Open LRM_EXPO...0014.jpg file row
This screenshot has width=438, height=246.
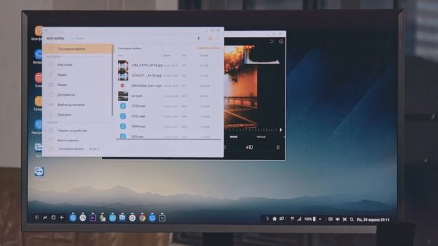pos(169,66)
